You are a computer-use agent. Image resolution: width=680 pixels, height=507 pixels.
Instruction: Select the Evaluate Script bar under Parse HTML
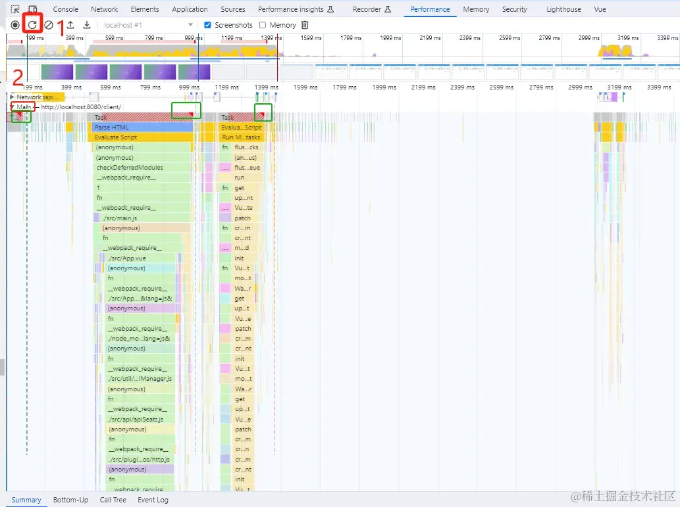[x=143, y=137]
